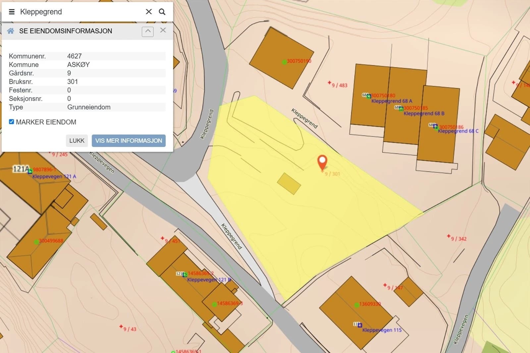Click Vis Mer Informasjon button

coord(129,141)
